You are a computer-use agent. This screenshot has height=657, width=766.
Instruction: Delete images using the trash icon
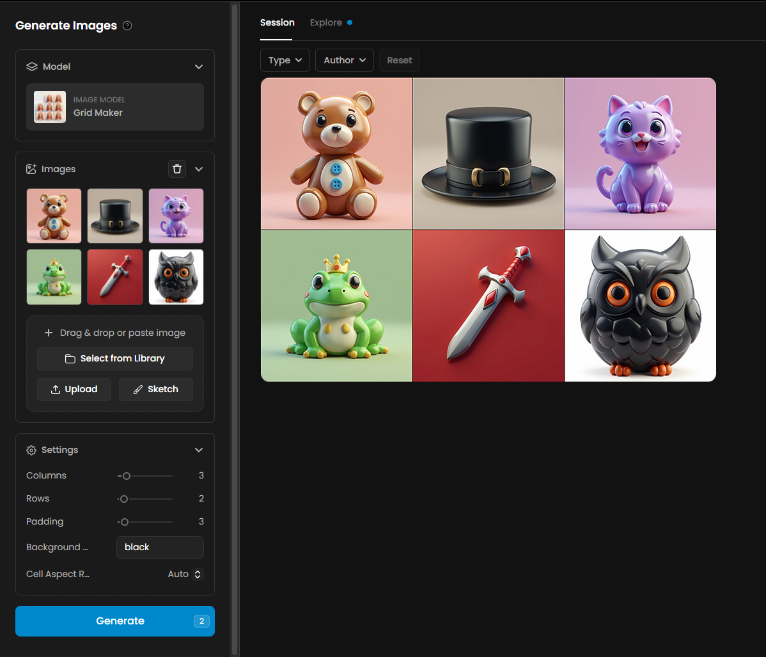pos(177,169)
